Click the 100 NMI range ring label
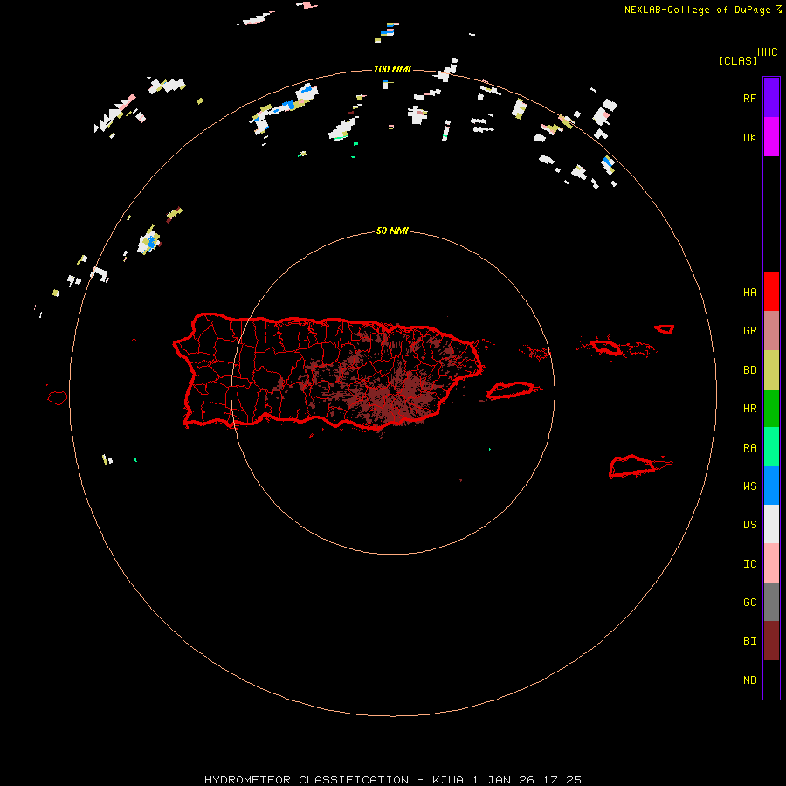 click(x=392, y=69)
